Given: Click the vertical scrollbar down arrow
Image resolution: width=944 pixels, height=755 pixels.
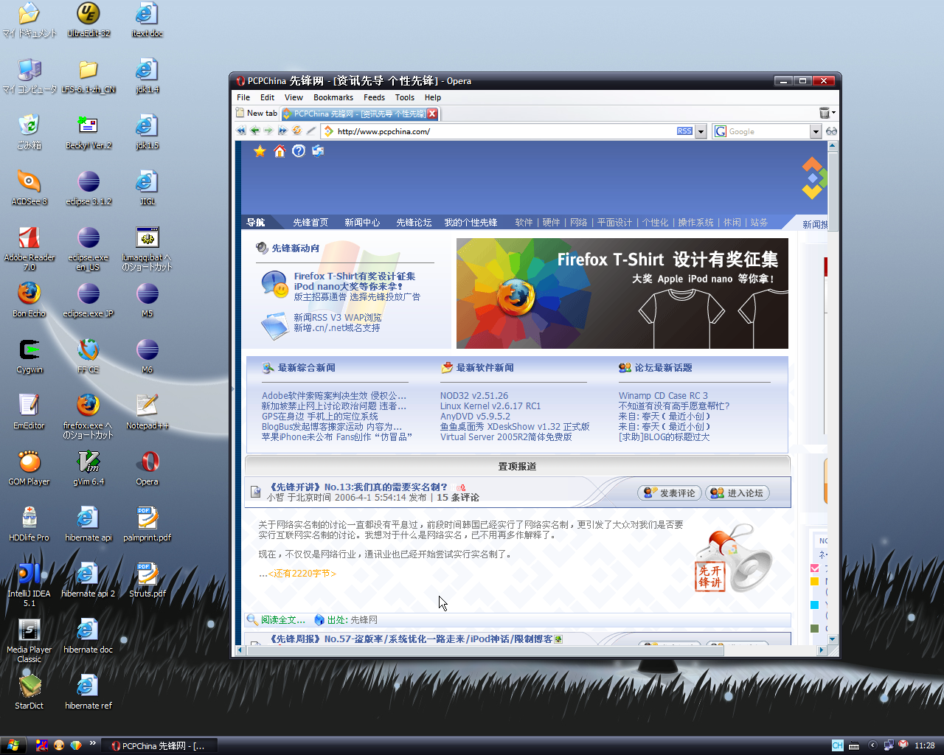Looking at the screenshot, I should tap(833, 639).
